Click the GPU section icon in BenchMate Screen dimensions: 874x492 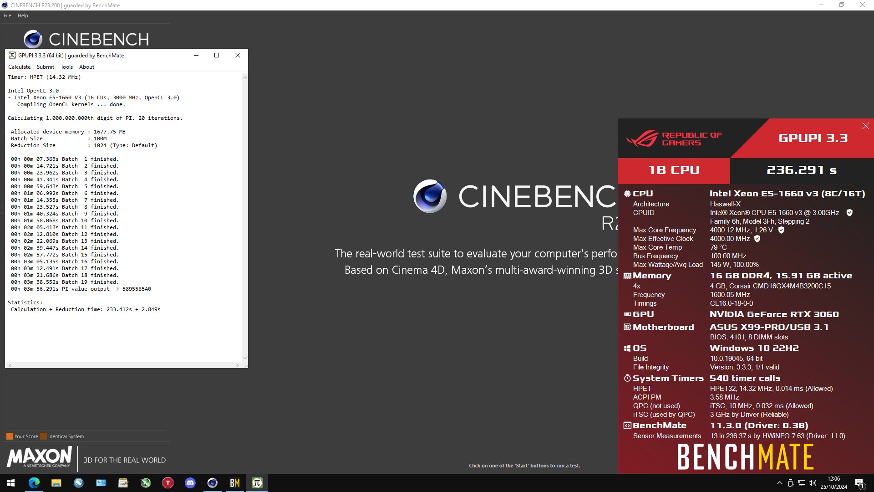click(627, 314)
